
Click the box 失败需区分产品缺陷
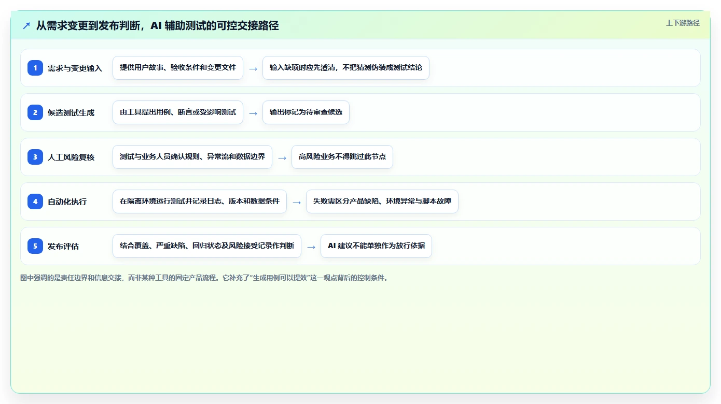point(382,201)
